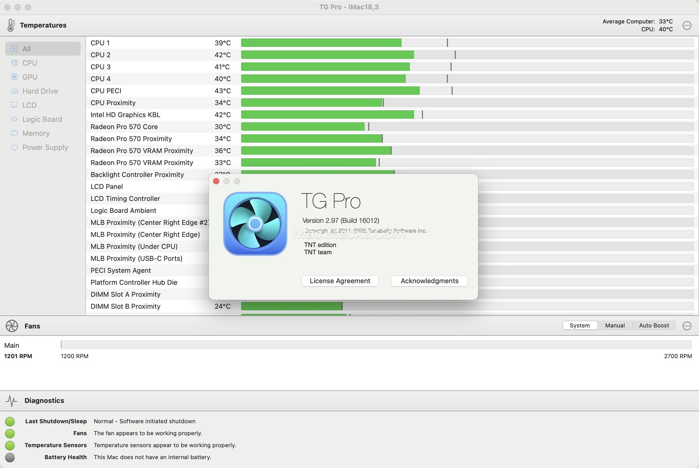Image resolution: width=699 pixels, height=468 pixels.
Task: Select the CPU 3 row label
Action: click(x=100, y=67)
